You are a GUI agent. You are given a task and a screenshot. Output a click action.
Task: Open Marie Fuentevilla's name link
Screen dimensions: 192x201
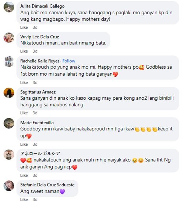point(37,123)
